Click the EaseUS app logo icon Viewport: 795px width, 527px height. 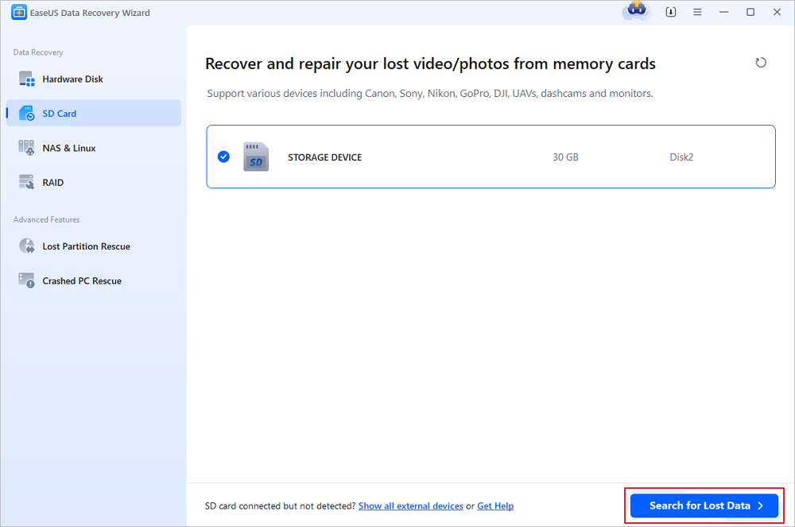tap(19, 12)
